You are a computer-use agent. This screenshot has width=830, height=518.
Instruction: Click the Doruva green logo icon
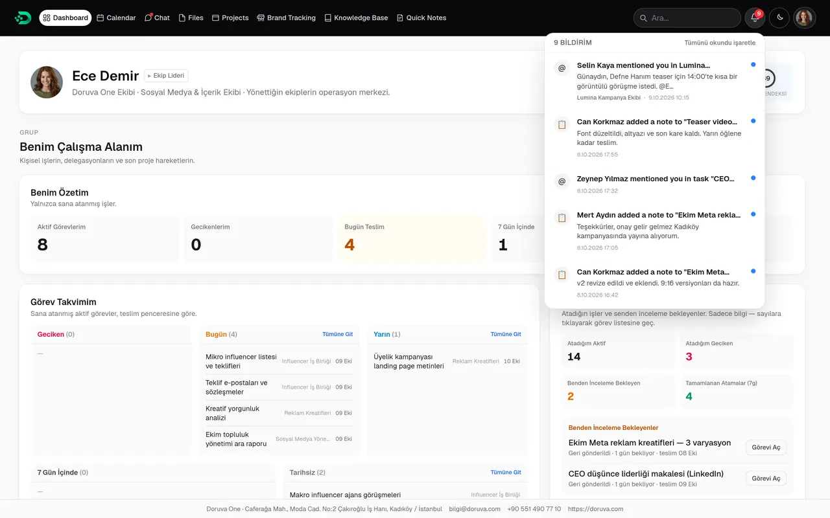point(23,17)
